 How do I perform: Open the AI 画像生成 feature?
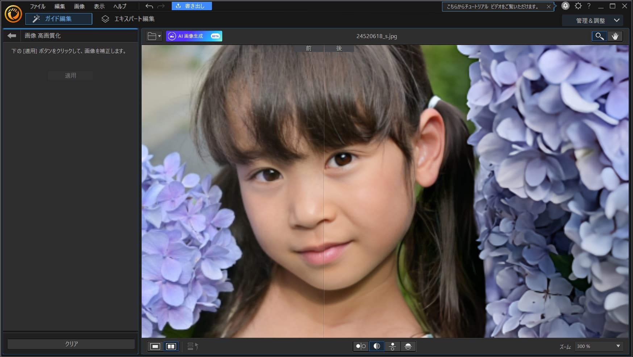[194, 36]
